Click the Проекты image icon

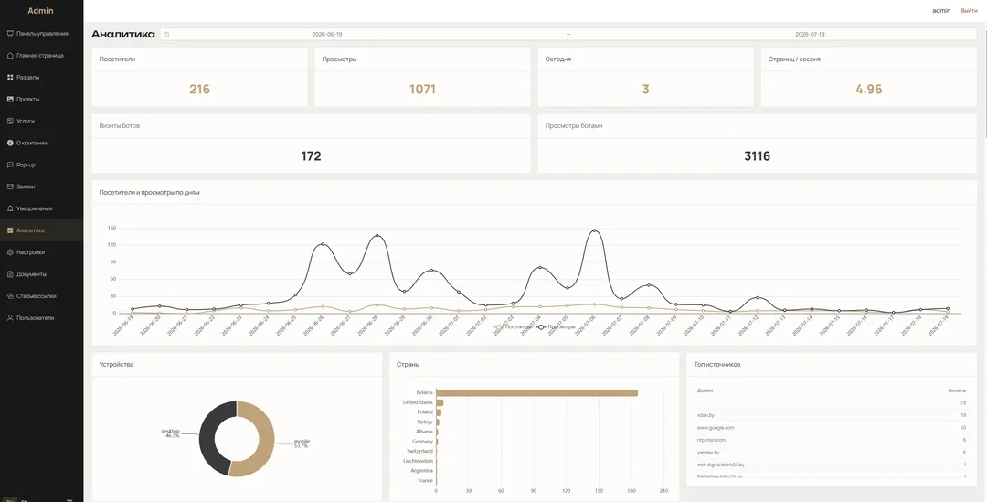10,99
